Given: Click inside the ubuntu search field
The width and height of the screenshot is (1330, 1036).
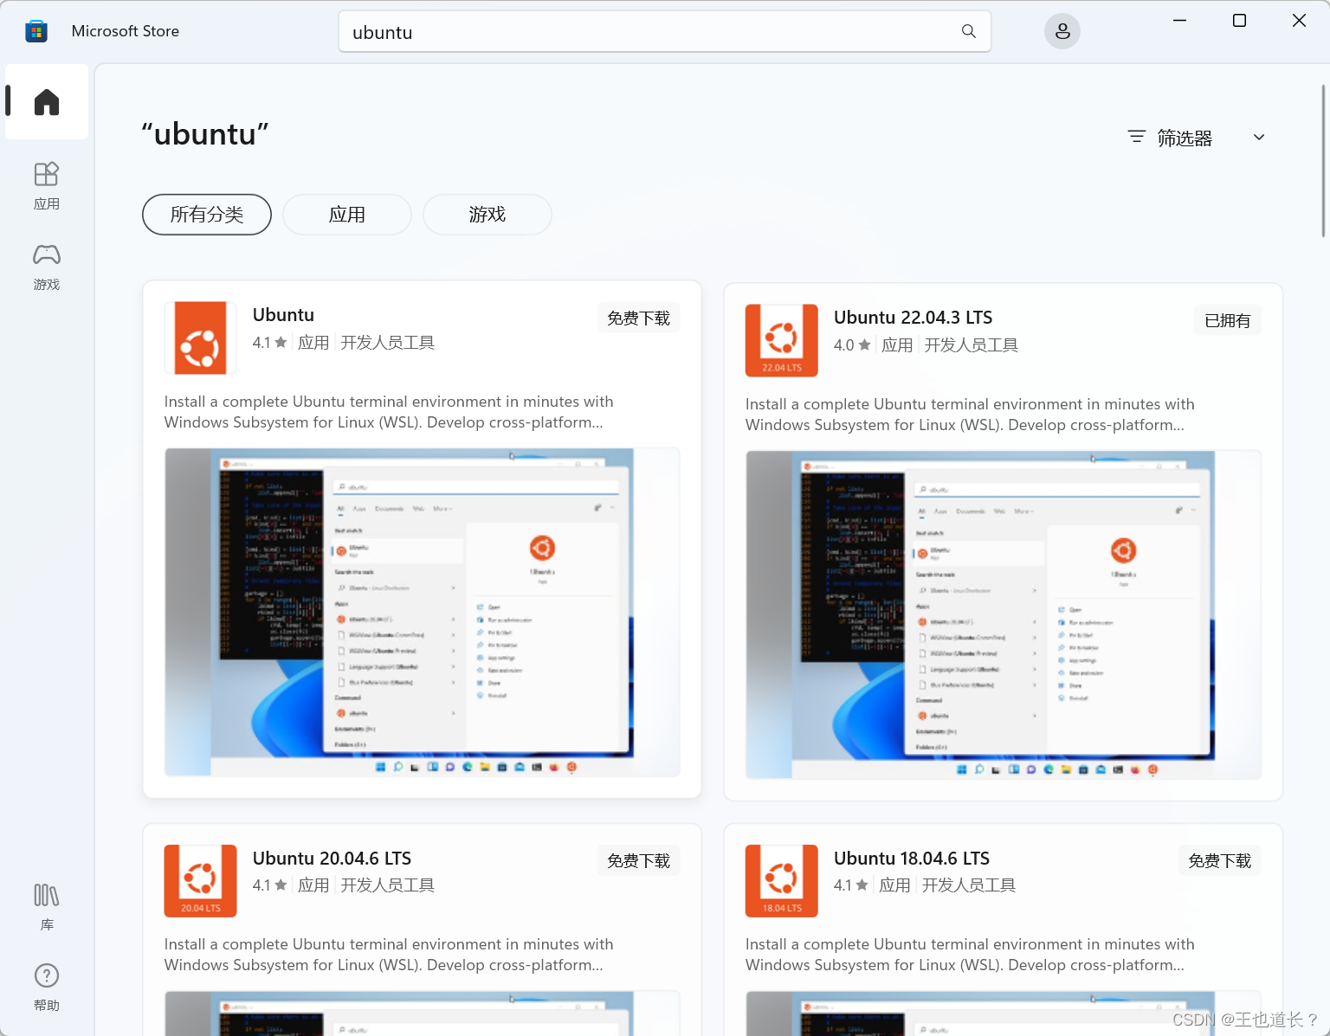Looking at the screenshot, I should pos(606,31).
